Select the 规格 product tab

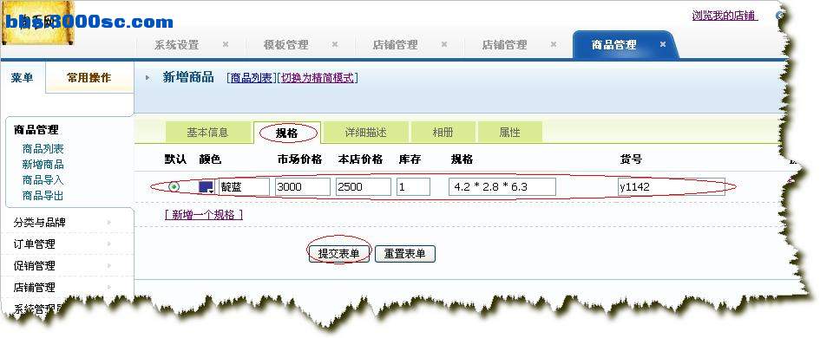[286, 133]
